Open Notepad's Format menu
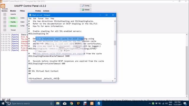This screenshot has height=106, width=189. [41, 19]
